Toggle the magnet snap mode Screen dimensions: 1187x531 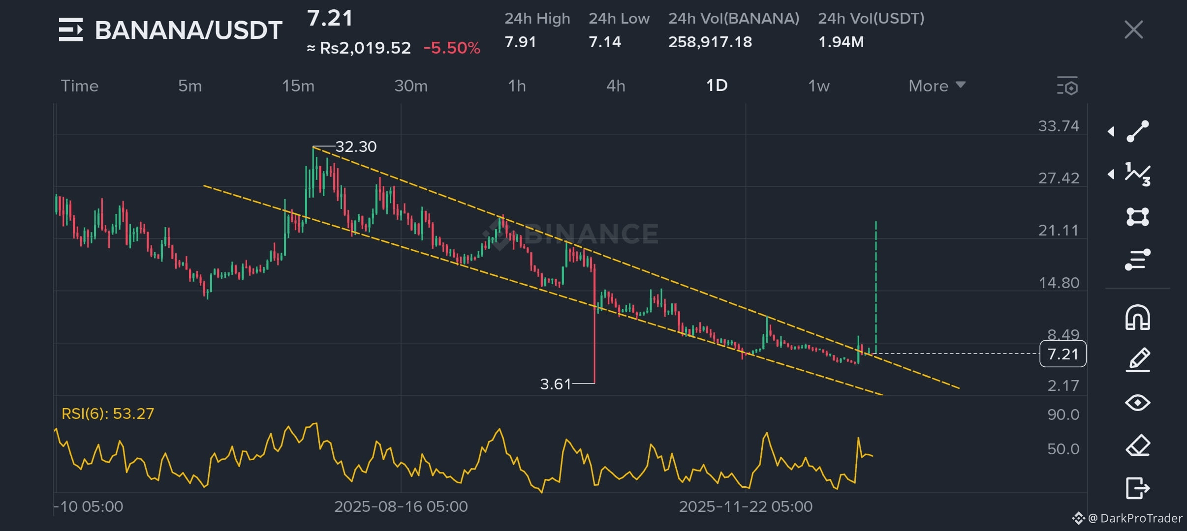[x=1138, y=317]
